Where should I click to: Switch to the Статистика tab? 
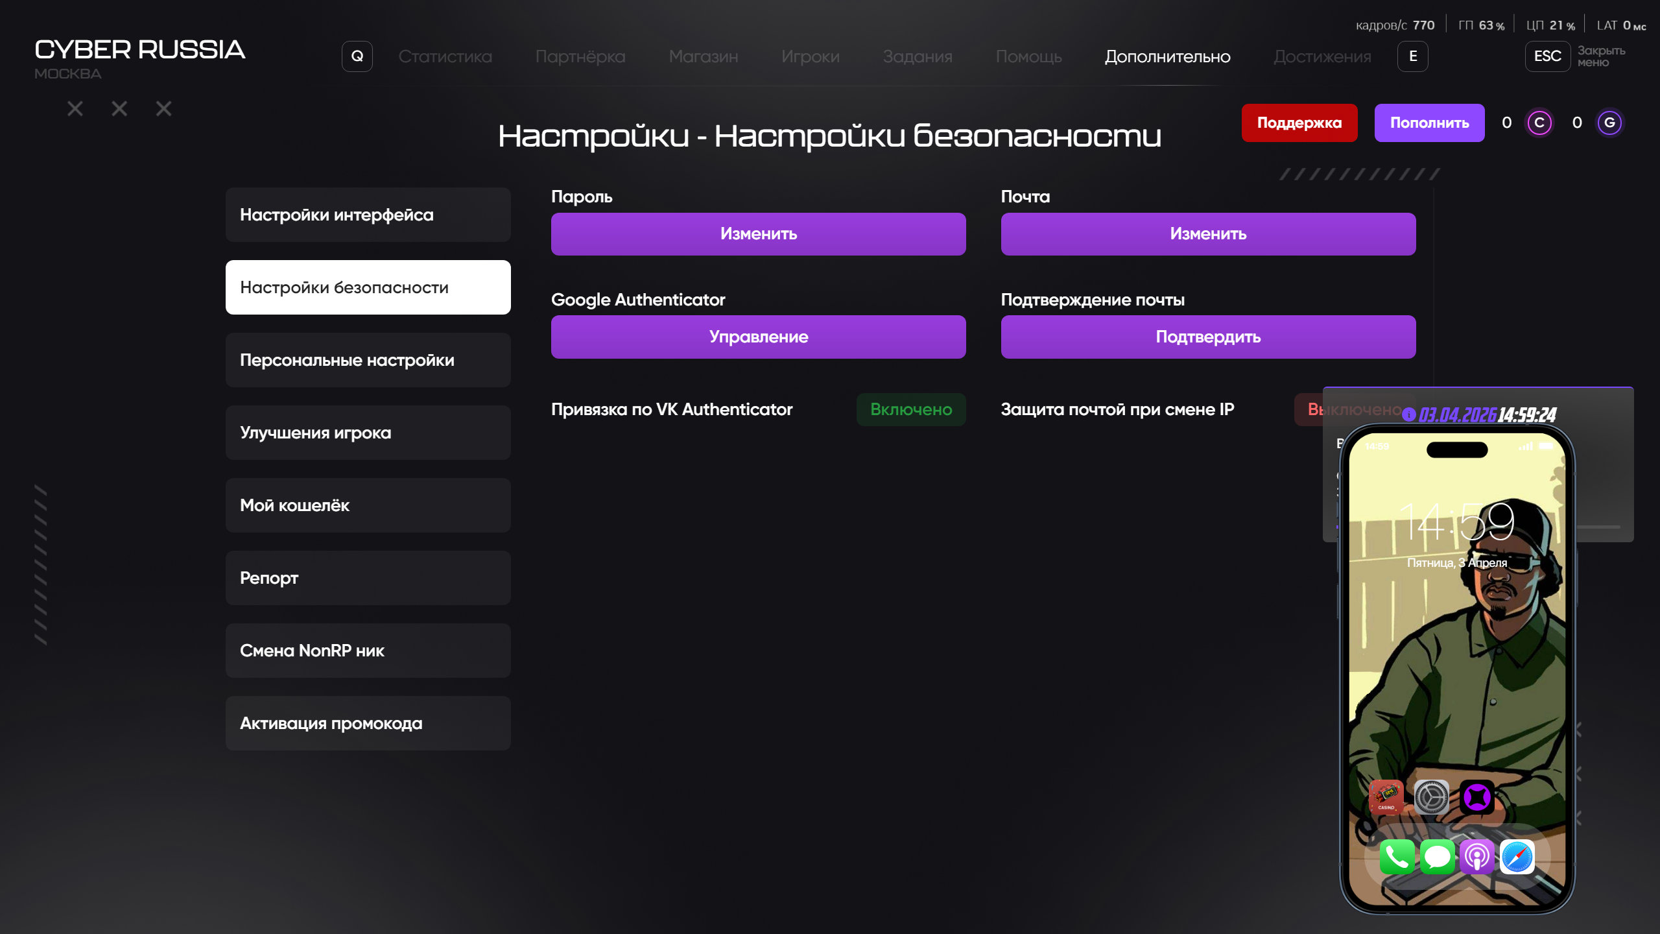click(445, 56)
